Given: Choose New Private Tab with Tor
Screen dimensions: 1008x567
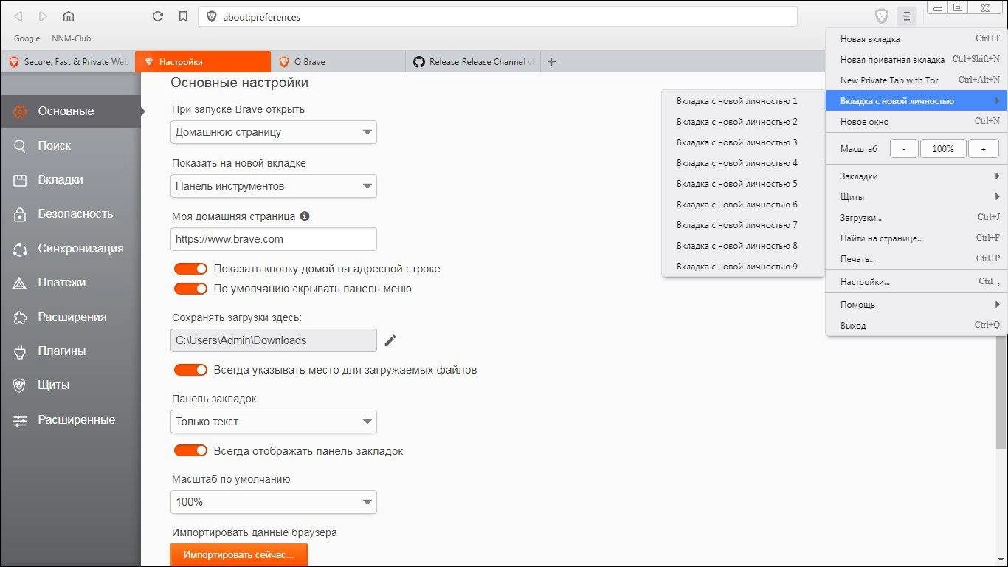Looking at the screenshot, I should 916,80.
